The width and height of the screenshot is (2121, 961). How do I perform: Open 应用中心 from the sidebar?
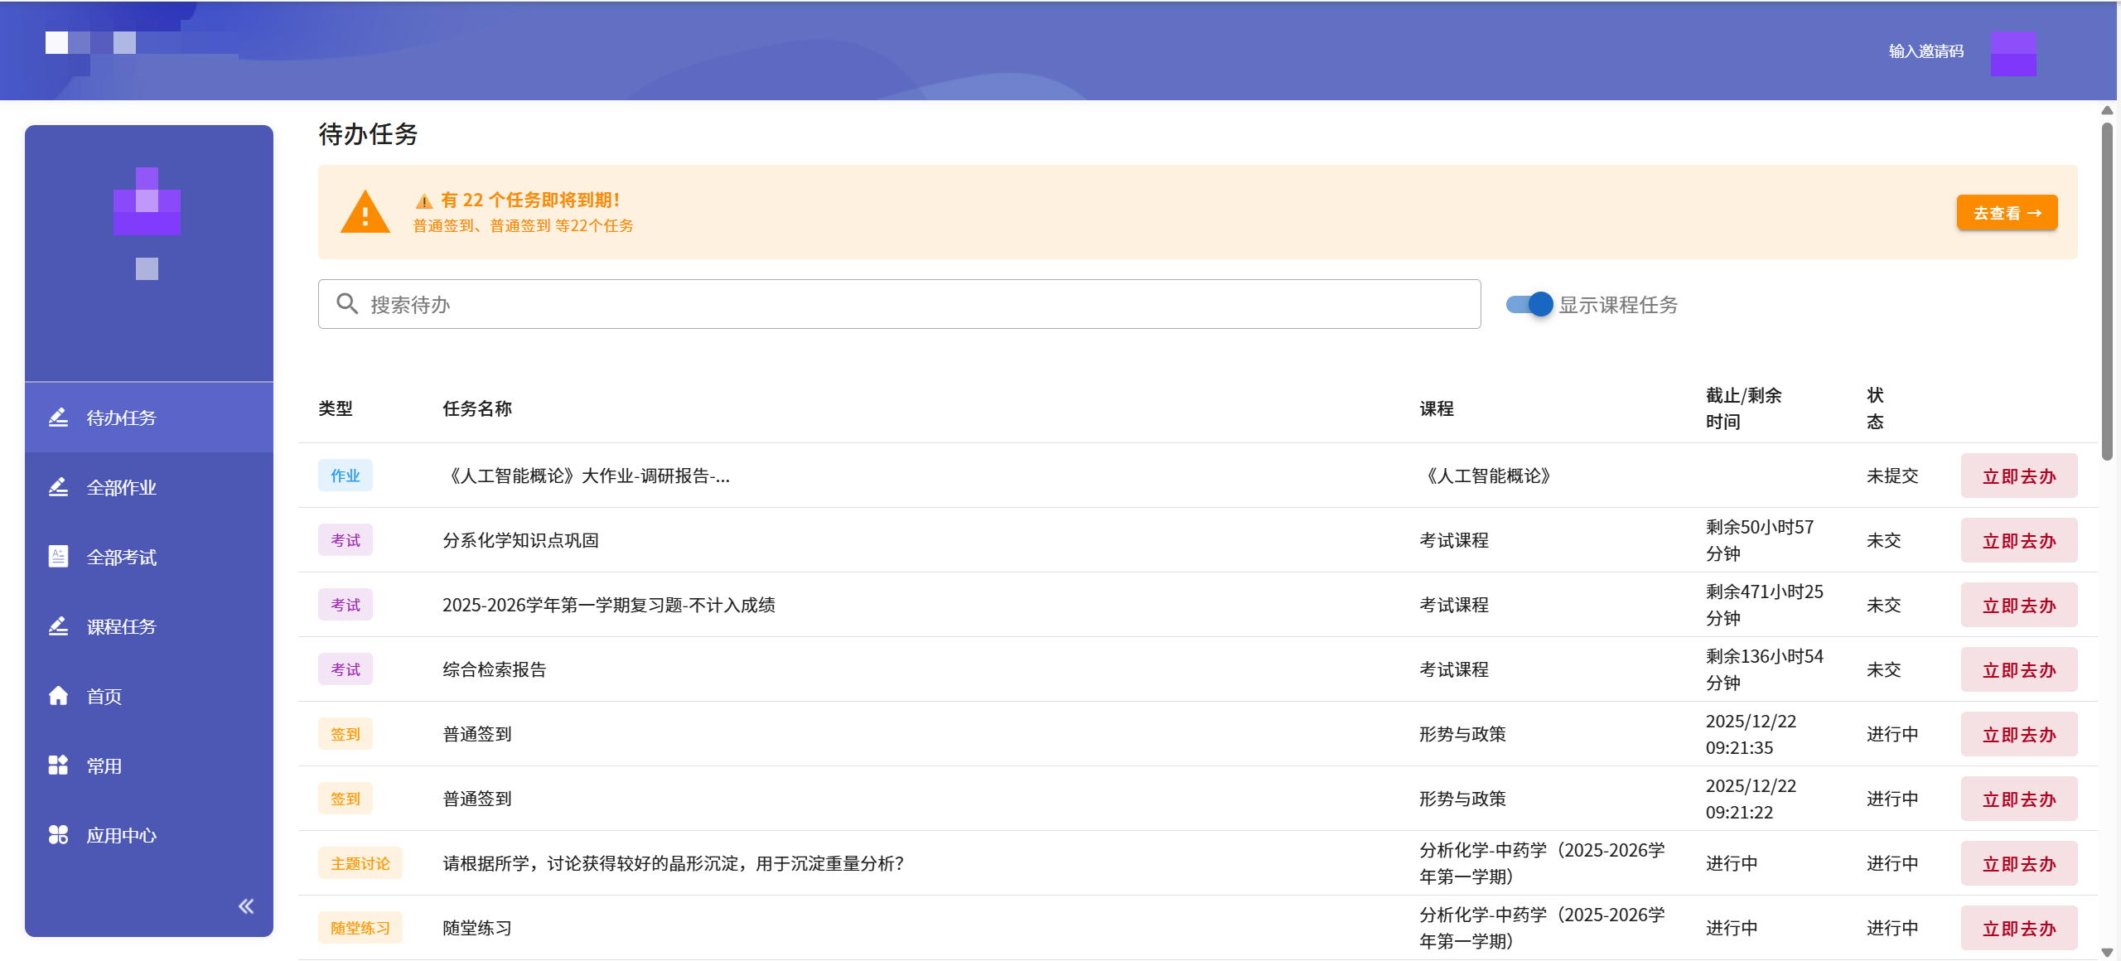pos(121,835)
